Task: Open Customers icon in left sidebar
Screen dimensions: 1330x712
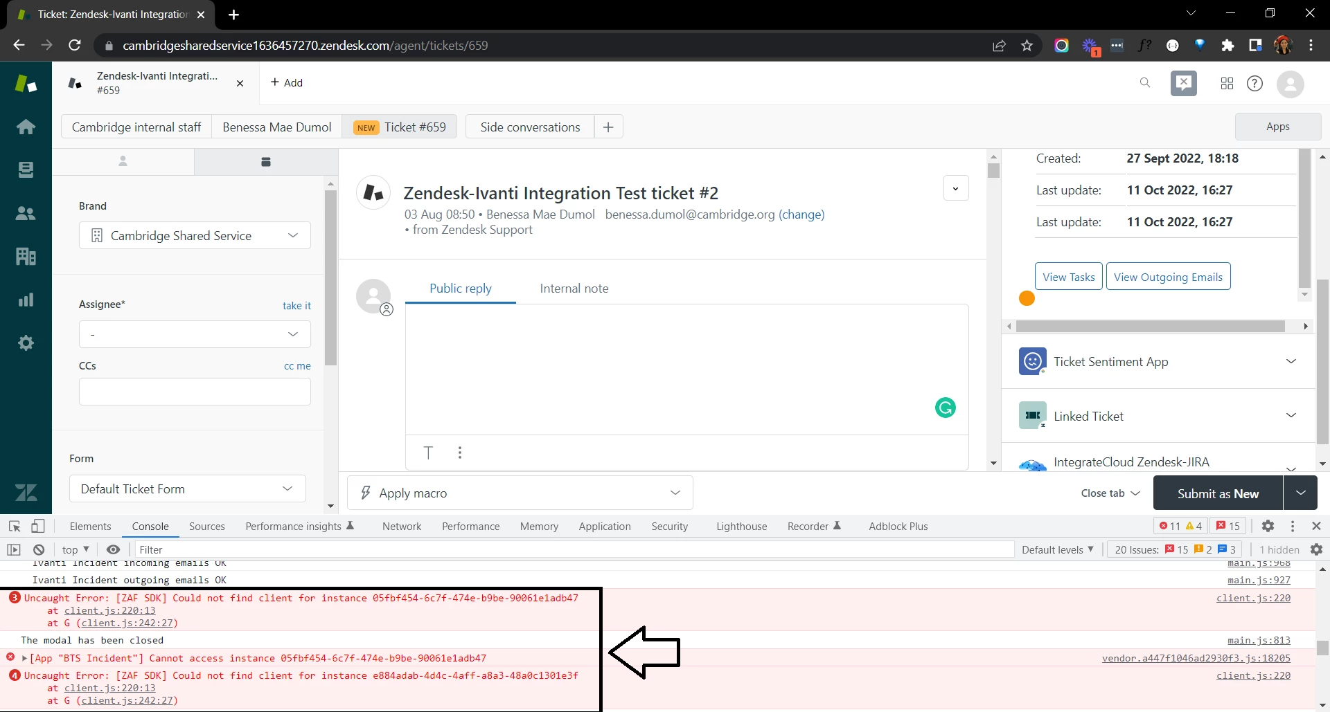Action: click(x=26, y=213)
